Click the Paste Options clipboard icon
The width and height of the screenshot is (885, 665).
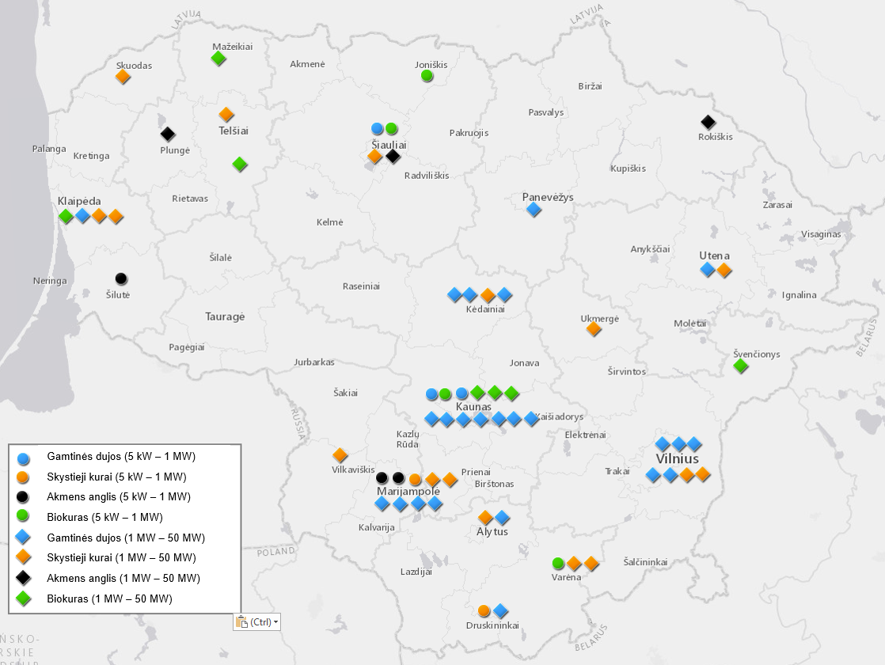pos(242,622)
